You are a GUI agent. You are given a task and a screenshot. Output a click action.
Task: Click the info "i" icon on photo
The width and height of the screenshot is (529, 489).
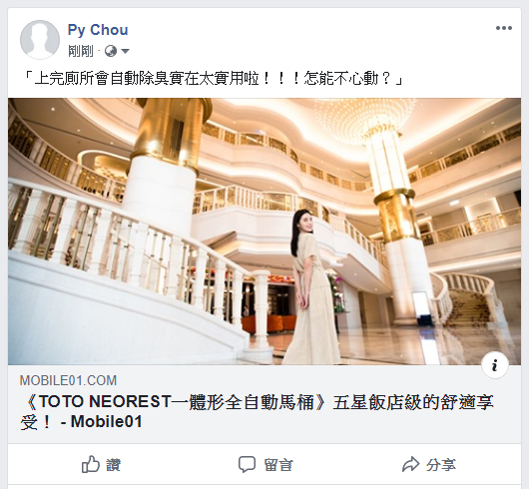[495, 365]
